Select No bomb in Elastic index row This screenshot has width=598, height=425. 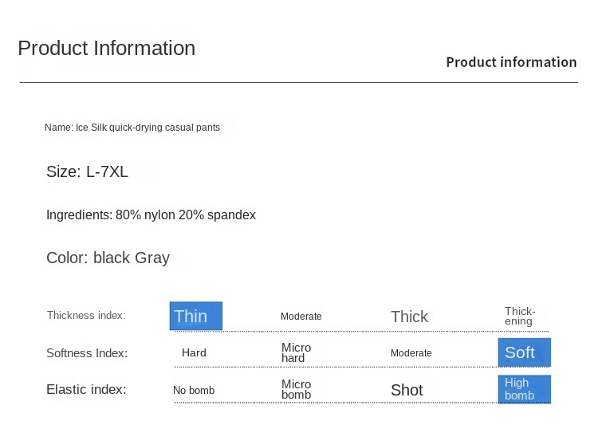tap(194, 390)
